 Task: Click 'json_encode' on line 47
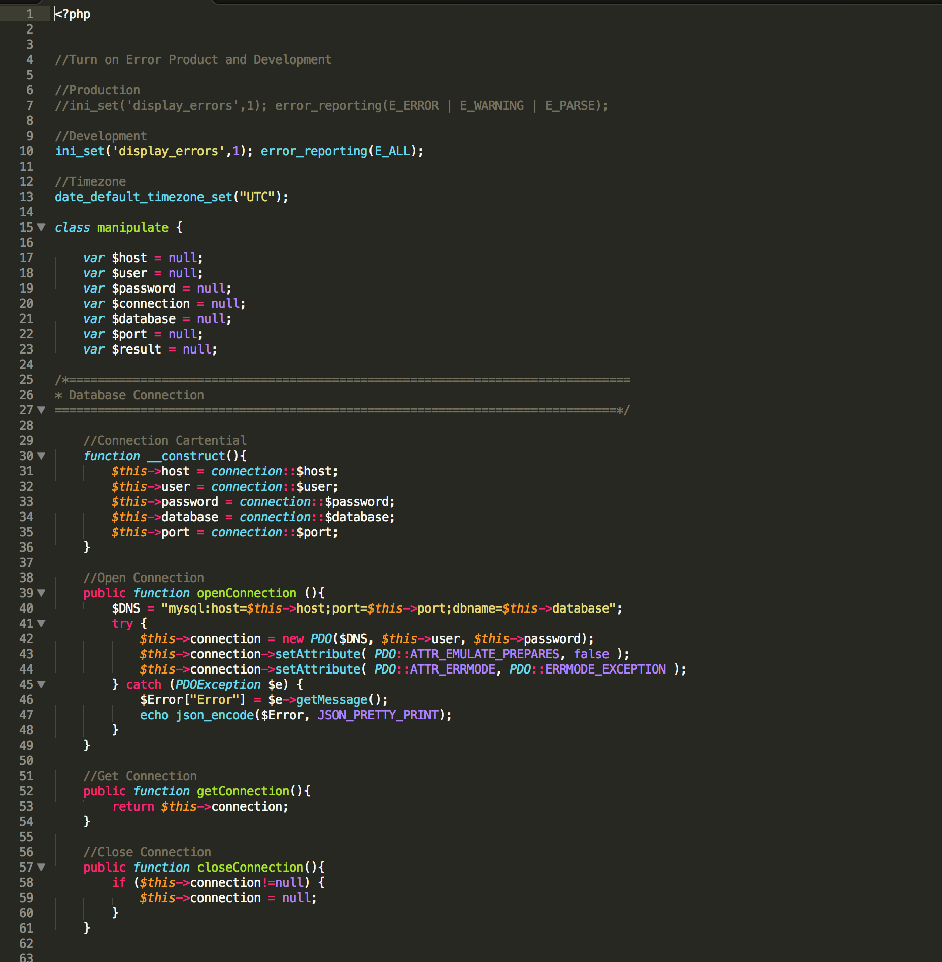(215, 715)
